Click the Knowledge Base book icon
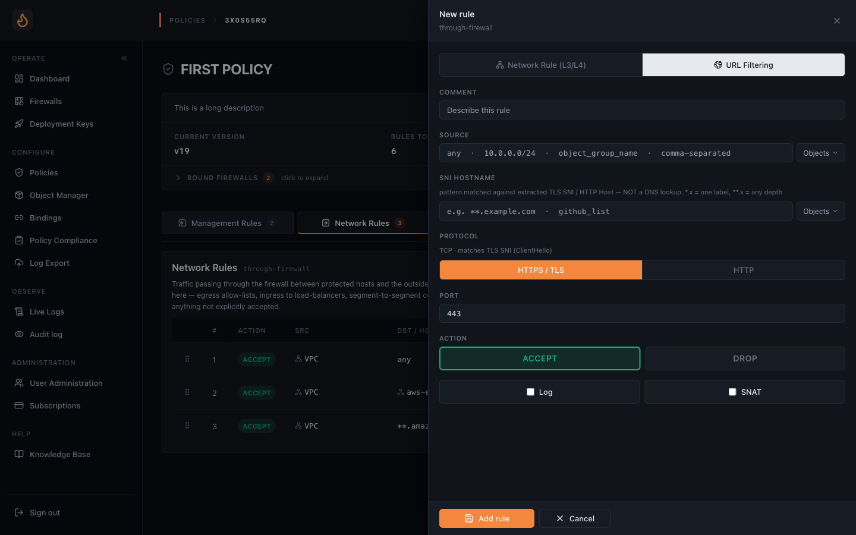The image size is (856, 535). click(19, 454)
